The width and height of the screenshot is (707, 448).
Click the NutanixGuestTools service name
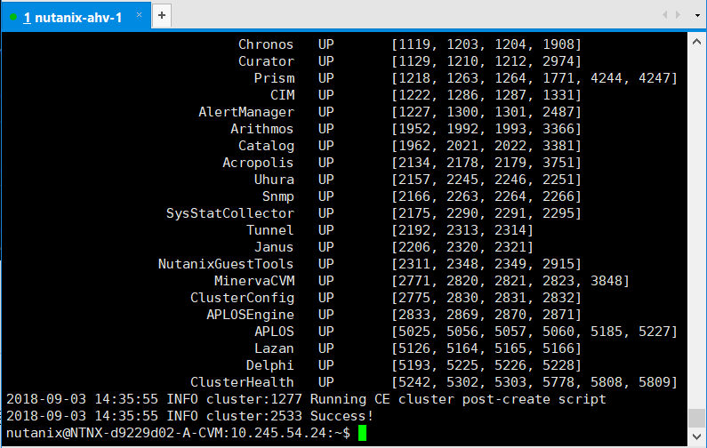[226, 264]
